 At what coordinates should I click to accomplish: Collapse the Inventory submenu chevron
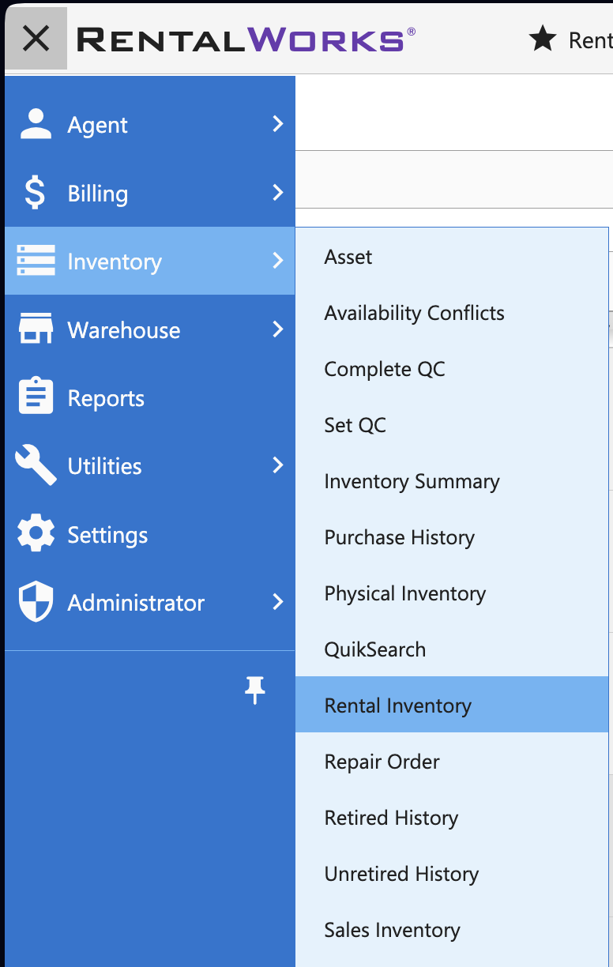(277, 260)
